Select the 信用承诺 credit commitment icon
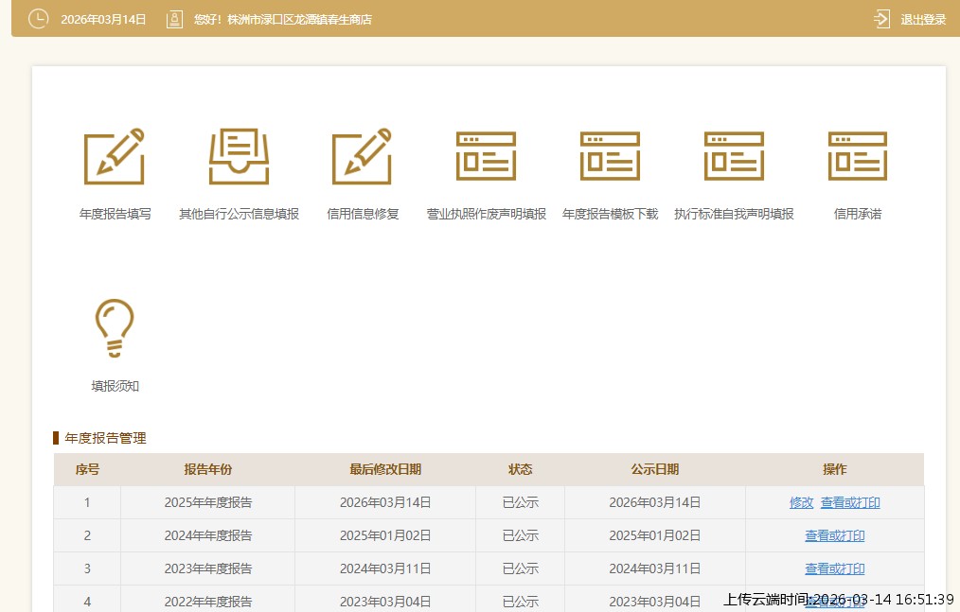The height and width of the screenshot is (612, 960). pos(857,156)
